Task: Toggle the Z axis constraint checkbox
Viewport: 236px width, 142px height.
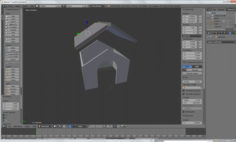Action: [x=4, y=121]
